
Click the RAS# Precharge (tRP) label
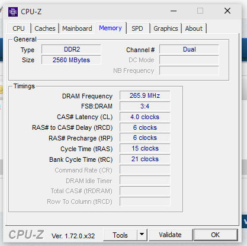81,138
